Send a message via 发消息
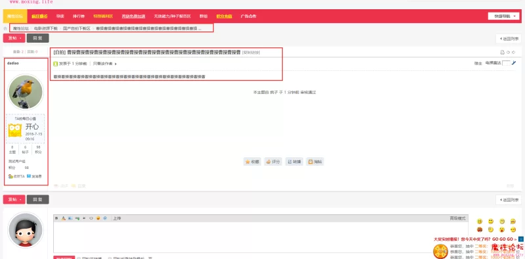Viewport: 525px width, 259px height. tap(34, 176)
